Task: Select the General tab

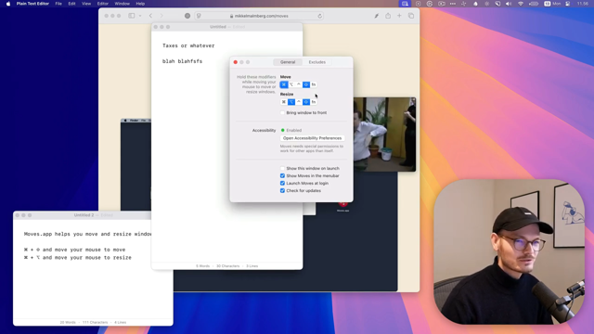Action: pos(288,62)
